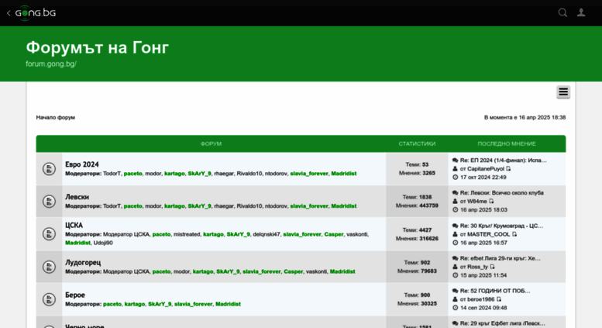Viewport: 602px width, 328px height.
Task: Click the Gong.bg logo
Action: pos(36,13)
